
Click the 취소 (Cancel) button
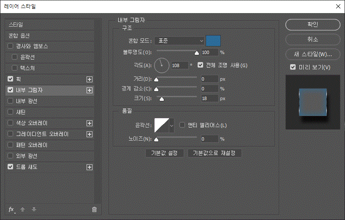[312, 39]
